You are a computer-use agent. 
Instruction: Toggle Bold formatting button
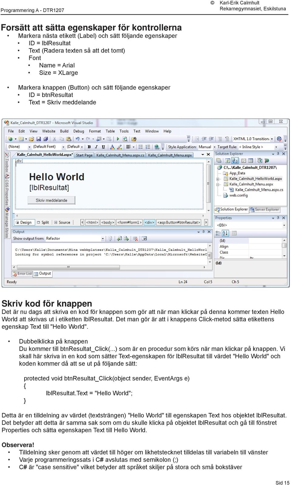click(89, 147)
